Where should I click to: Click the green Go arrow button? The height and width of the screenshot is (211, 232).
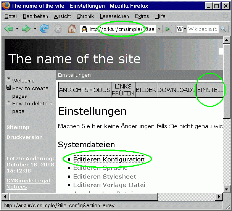(168, 29)
